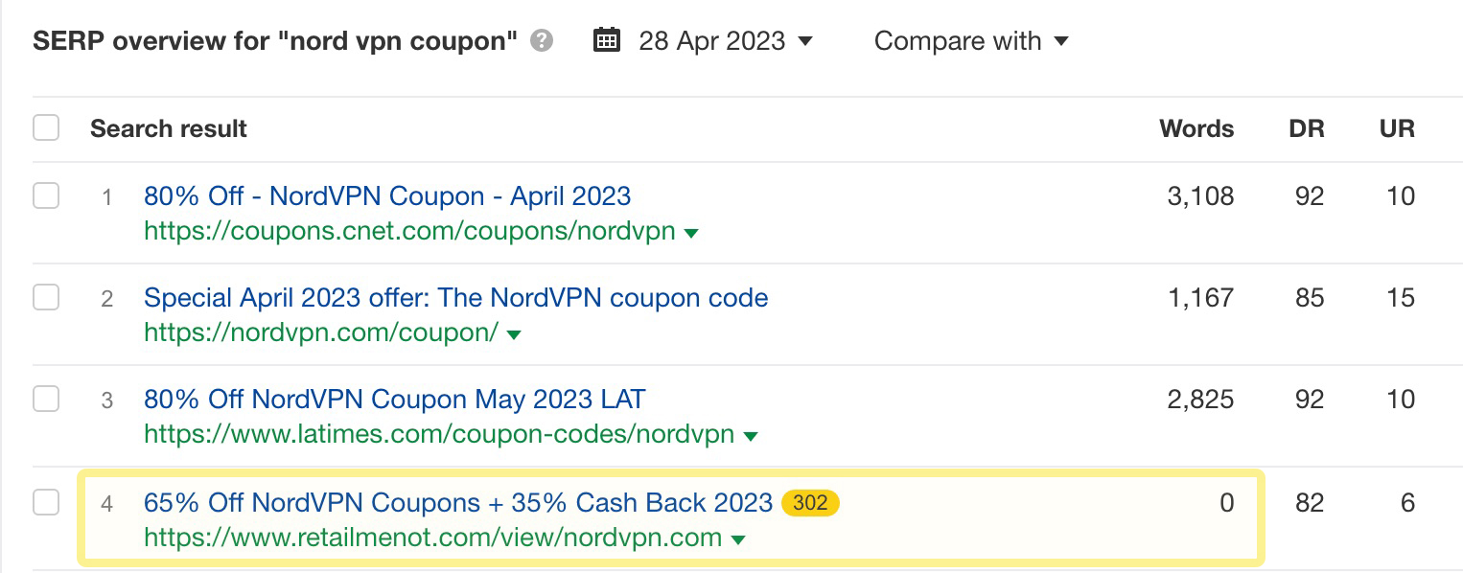Click the Search result column header
Viewport: 1463px width, 573px height.
[x=168, y=127]
